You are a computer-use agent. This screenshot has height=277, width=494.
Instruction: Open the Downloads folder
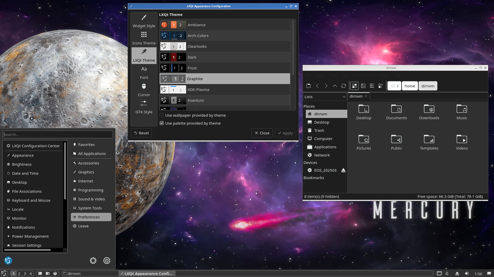tap(429, 112)
